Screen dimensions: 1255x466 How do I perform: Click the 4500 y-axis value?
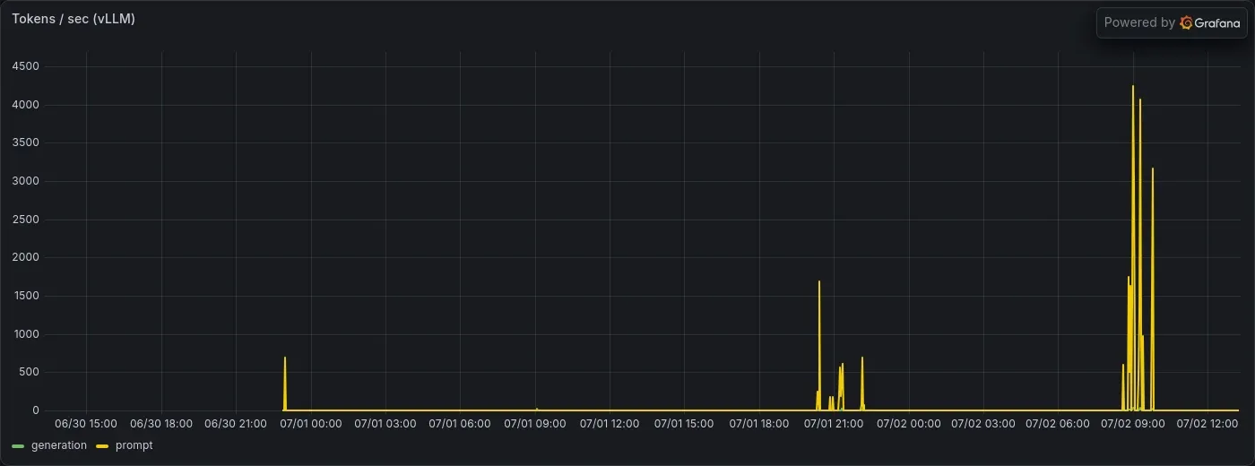coord(25,66)
